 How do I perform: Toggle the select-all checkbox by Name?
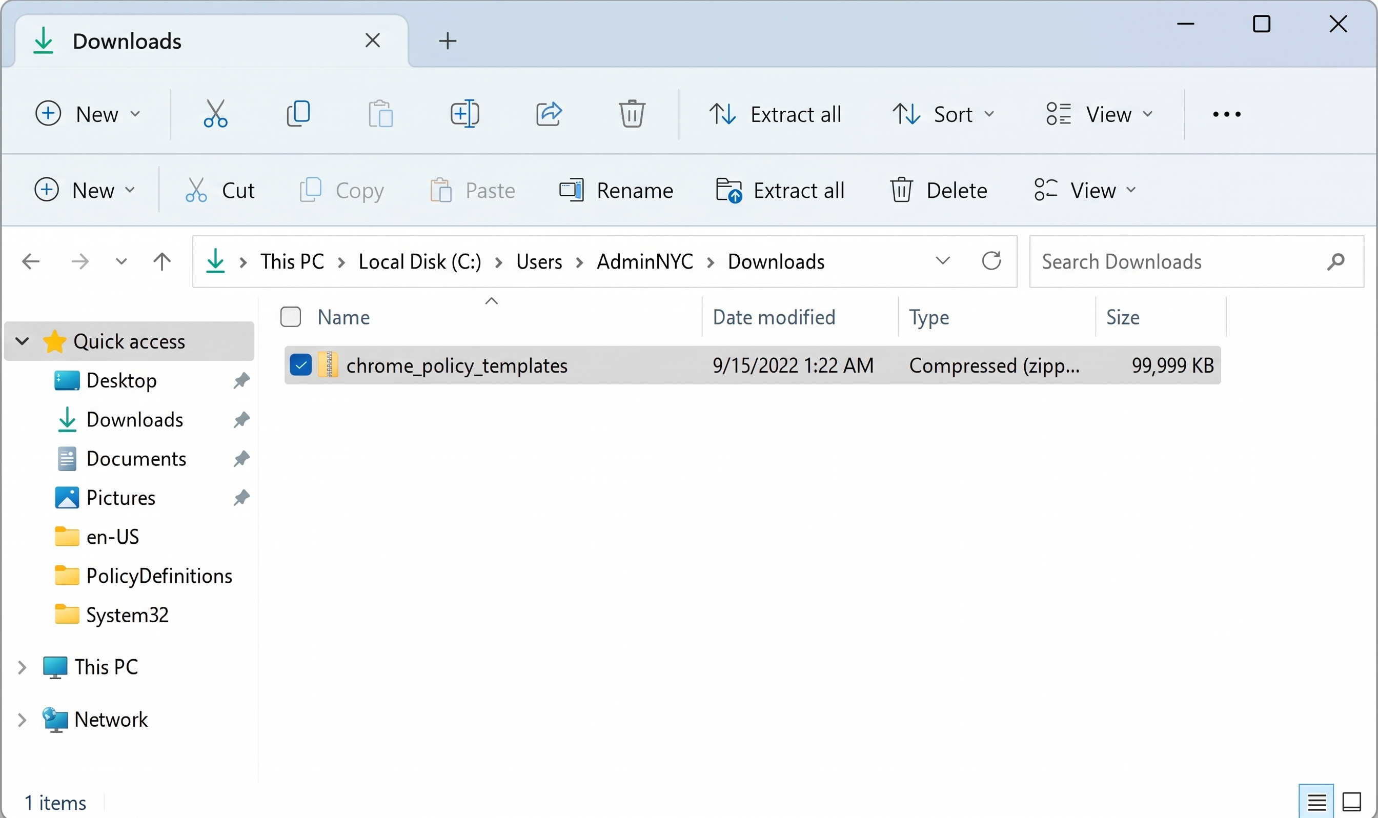(291, 317)
